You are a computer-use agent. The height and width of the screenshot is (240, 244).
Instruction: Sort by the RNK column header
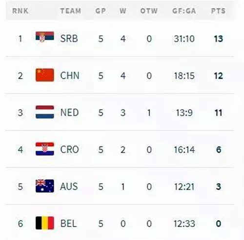click(20, 11)
